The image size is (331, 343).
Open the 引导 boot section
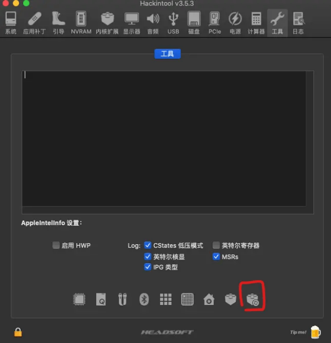coord(59,23)
